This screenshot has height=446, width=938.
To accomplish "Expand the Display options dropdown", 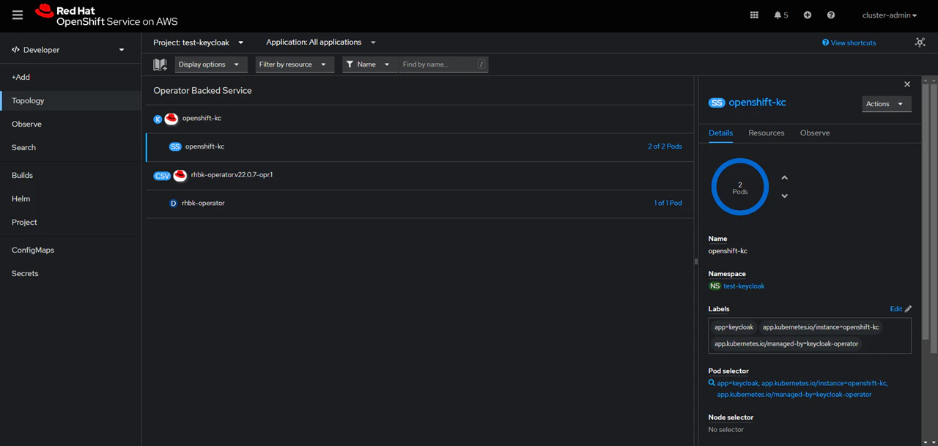I will click(211, 64).
